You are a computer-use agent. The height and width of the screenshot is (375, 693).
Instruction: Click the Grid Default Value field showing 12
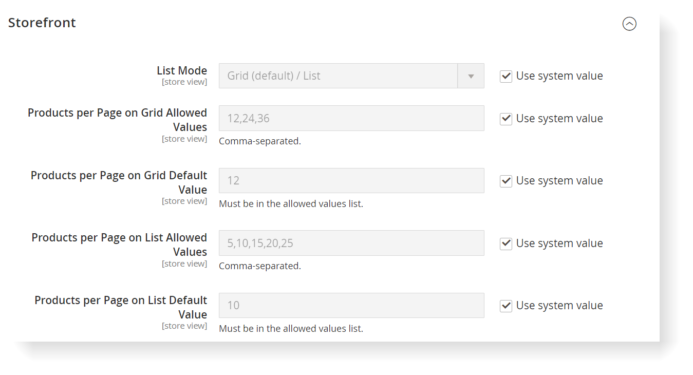[x=351, y=181]
